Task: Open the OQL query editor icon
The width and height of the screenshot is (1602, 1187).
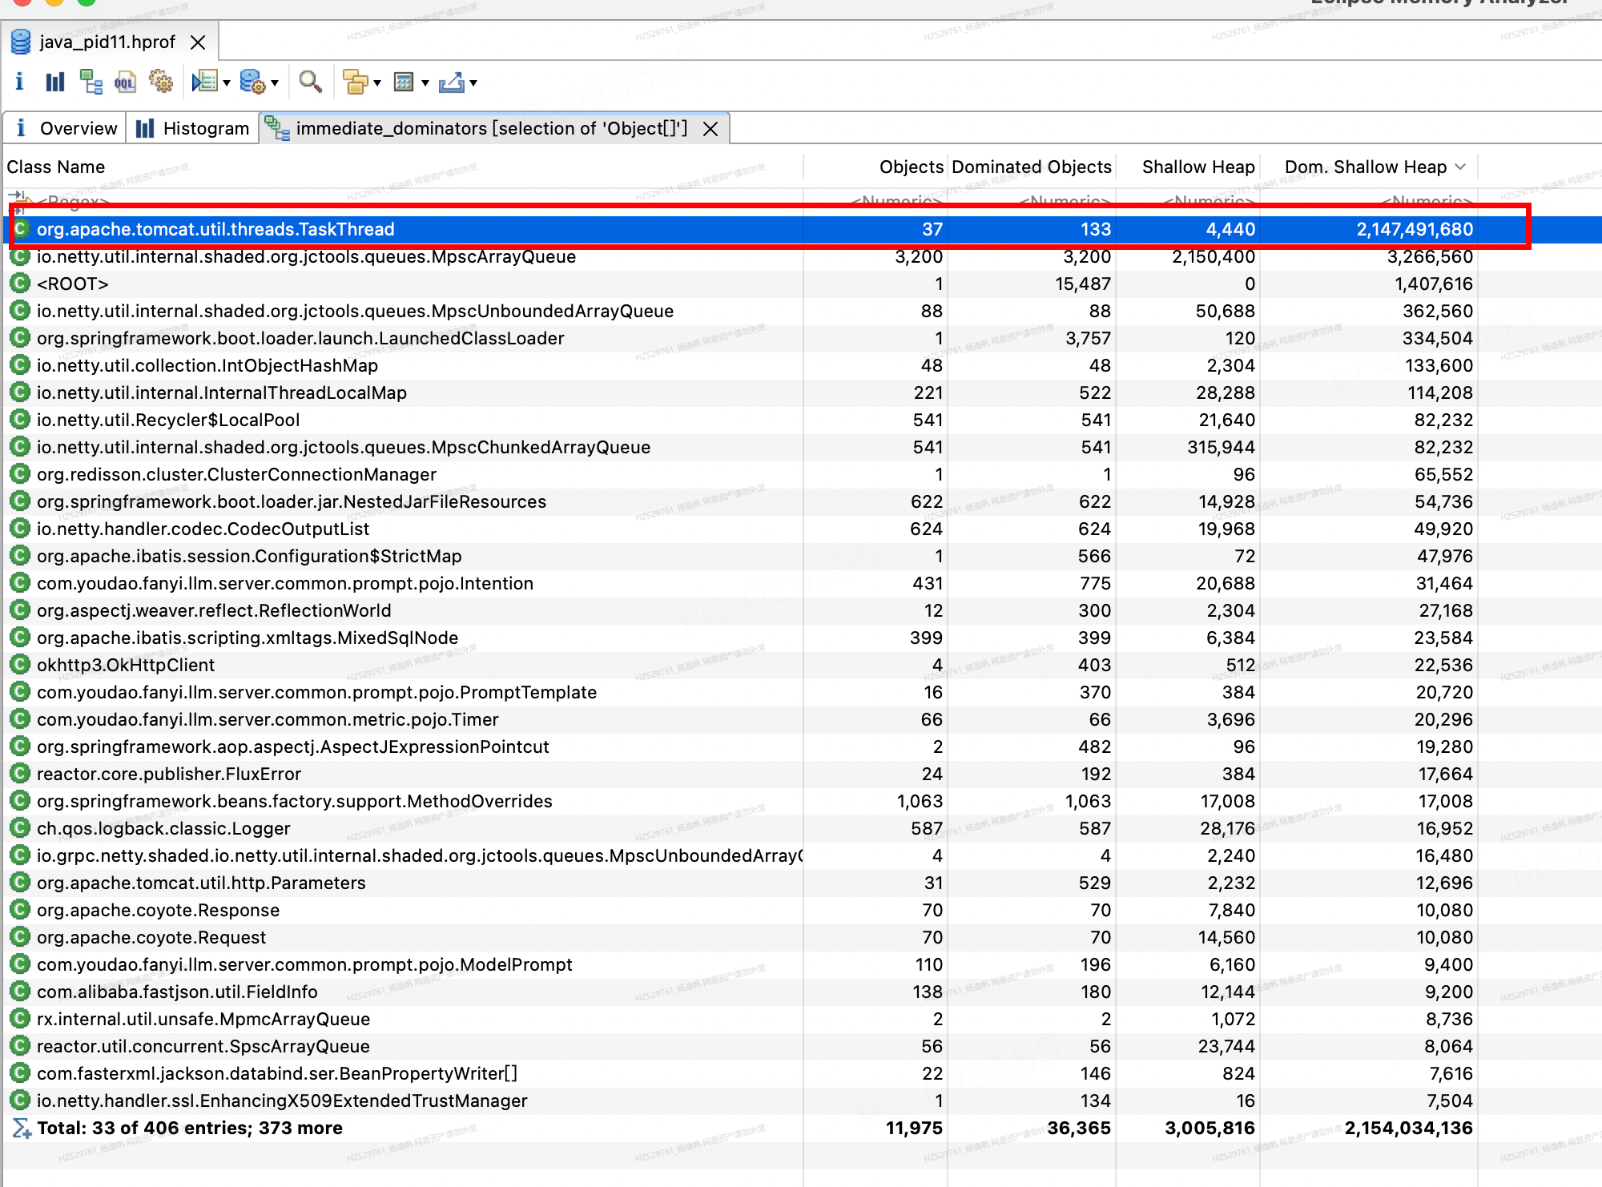Action: pyautogui.click(x=125, y=82)
